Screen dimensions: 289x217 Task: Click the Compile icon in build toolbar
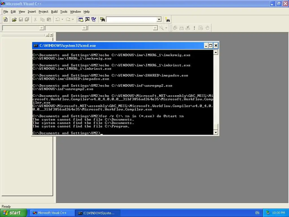175,28
